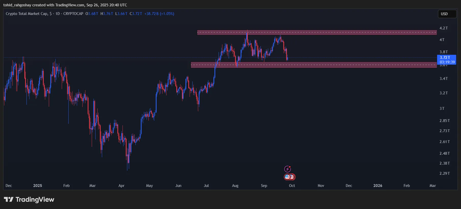Click the 2.29T price axis label

click(x=444, y=173)
